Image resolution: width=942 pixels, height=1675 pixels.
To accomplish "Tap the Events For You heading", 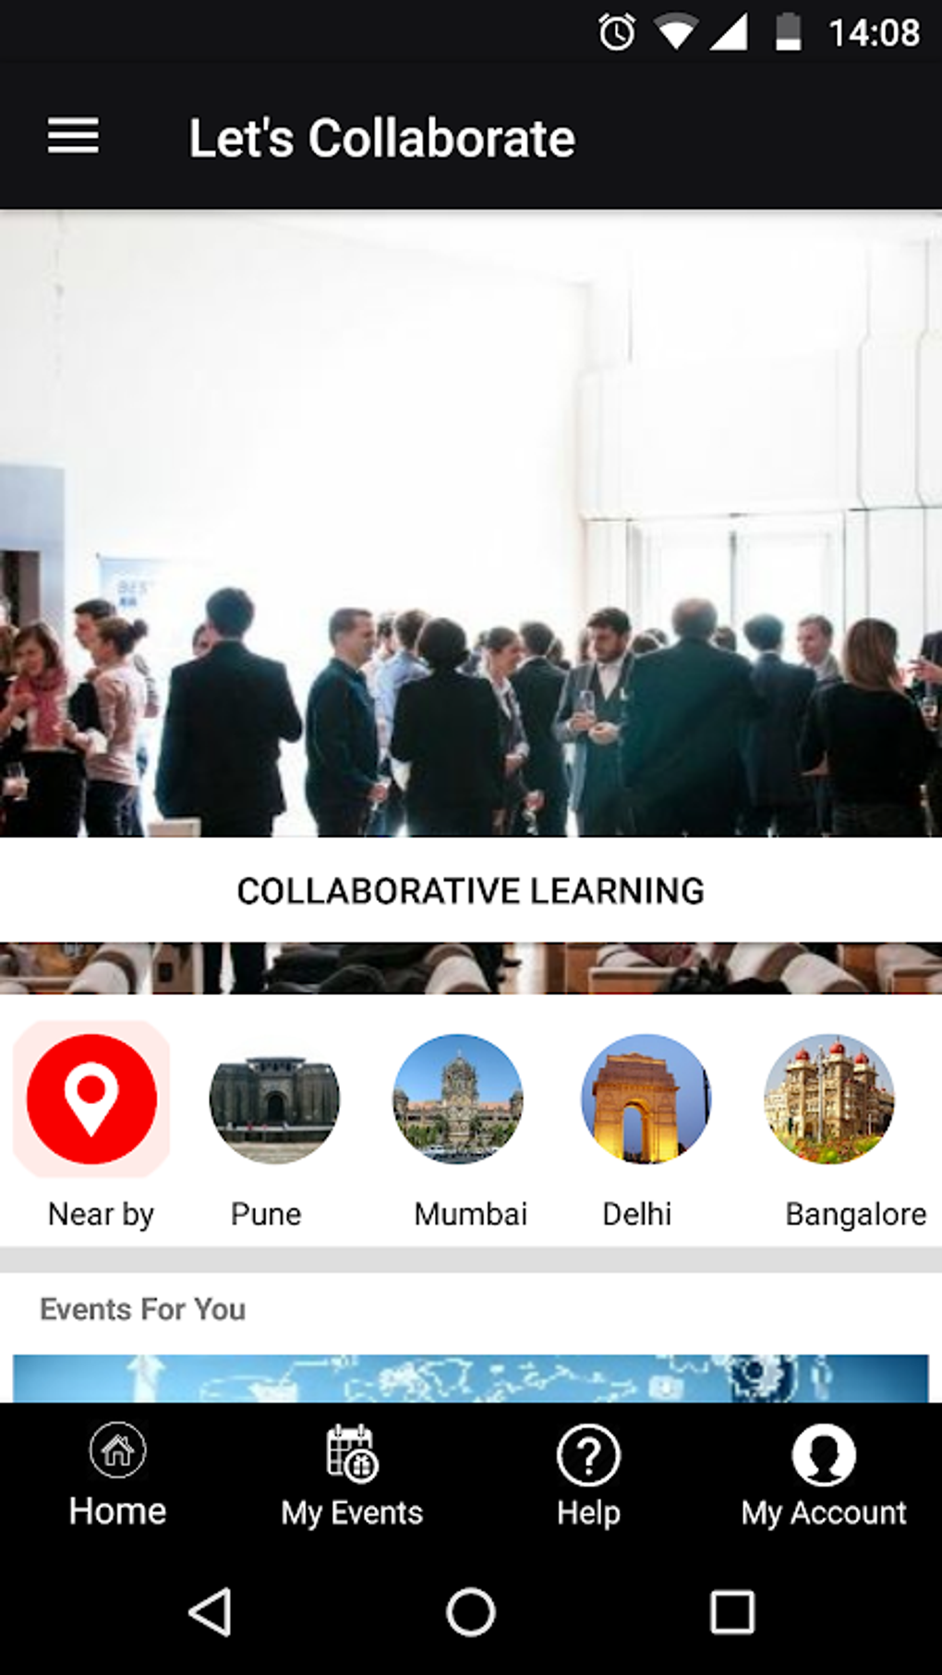I will (143, 1309).
